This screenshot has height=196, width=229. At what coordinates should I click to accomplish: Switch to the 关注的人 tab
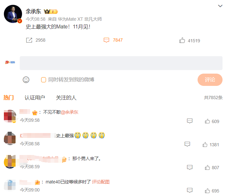click(66, 98)
